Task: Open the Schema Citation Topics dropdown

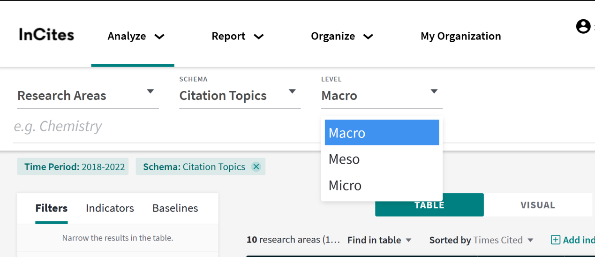Action: [239, 95]
